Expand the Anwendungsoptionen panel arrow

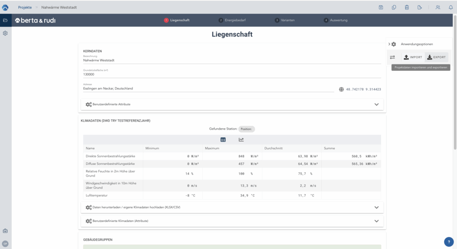click(x=389, y=44)
